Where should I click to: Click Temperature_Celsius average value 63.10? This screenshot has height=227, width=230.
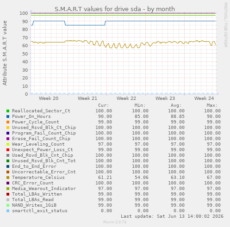tap(177, 178)
